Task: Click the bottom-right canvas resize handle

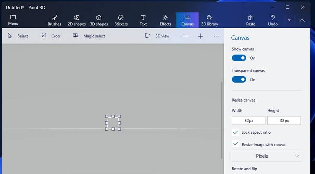Action: click(120, 129)
